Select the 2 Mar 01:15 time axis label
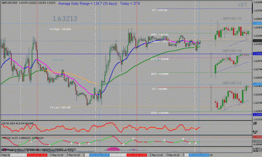This screenshot has height=157, width=262. pos(73,155)
